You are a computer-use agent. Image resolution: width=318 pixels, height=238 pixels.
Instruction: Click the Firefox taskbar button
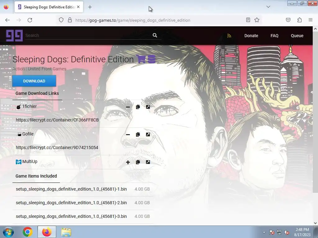(x=47, y=232)
